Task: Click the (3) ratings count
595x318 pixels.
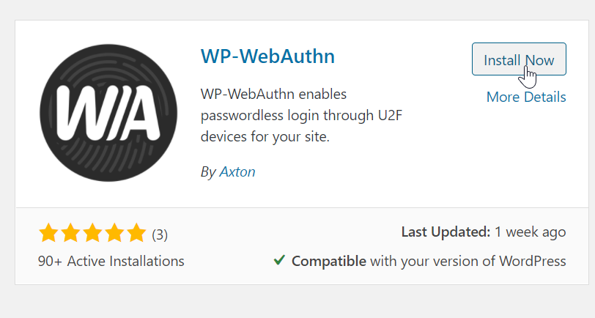Action: 160,235
